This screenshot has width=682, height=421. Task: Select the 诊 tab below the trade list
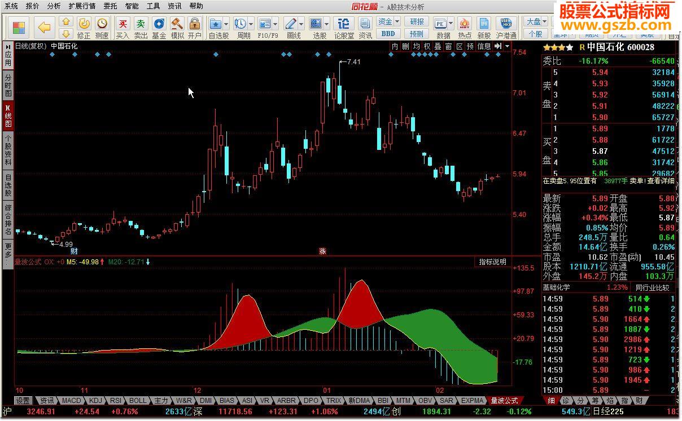coord(565,401)
